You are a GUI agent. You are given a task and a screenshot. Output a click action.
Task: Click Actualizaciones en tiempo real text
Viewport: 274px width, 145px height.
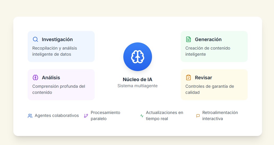164,116
